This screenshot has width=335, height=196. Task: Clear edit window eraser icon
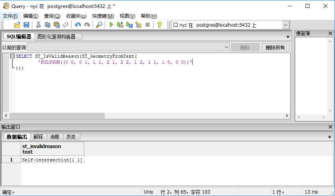pos(66,25)
